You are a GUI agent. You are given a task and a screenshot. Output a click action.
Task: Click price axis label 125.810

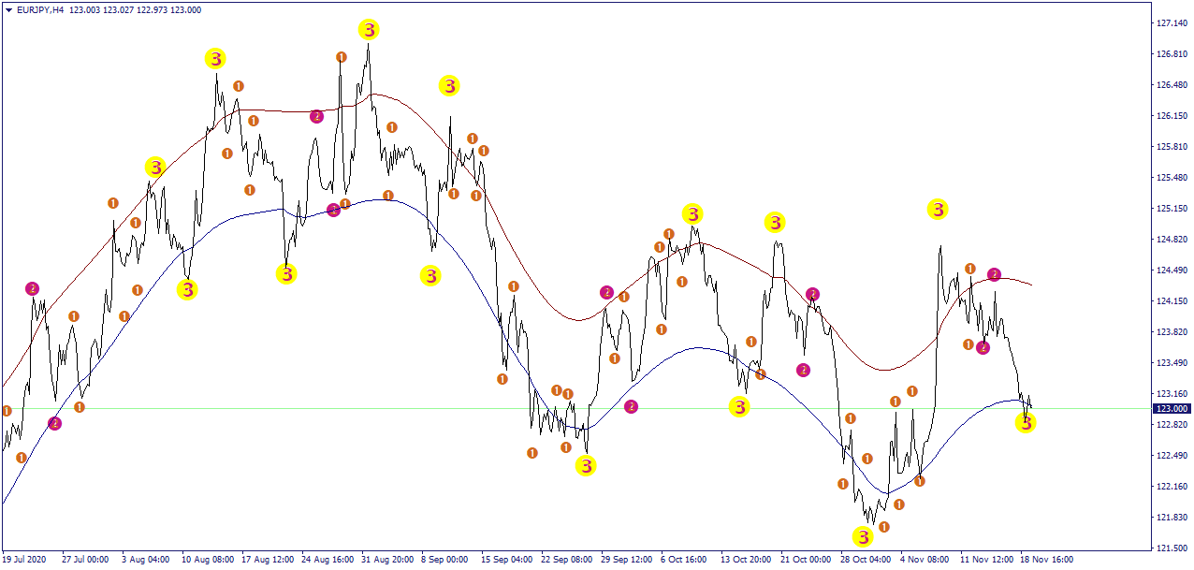click(x=1172, y=147)
